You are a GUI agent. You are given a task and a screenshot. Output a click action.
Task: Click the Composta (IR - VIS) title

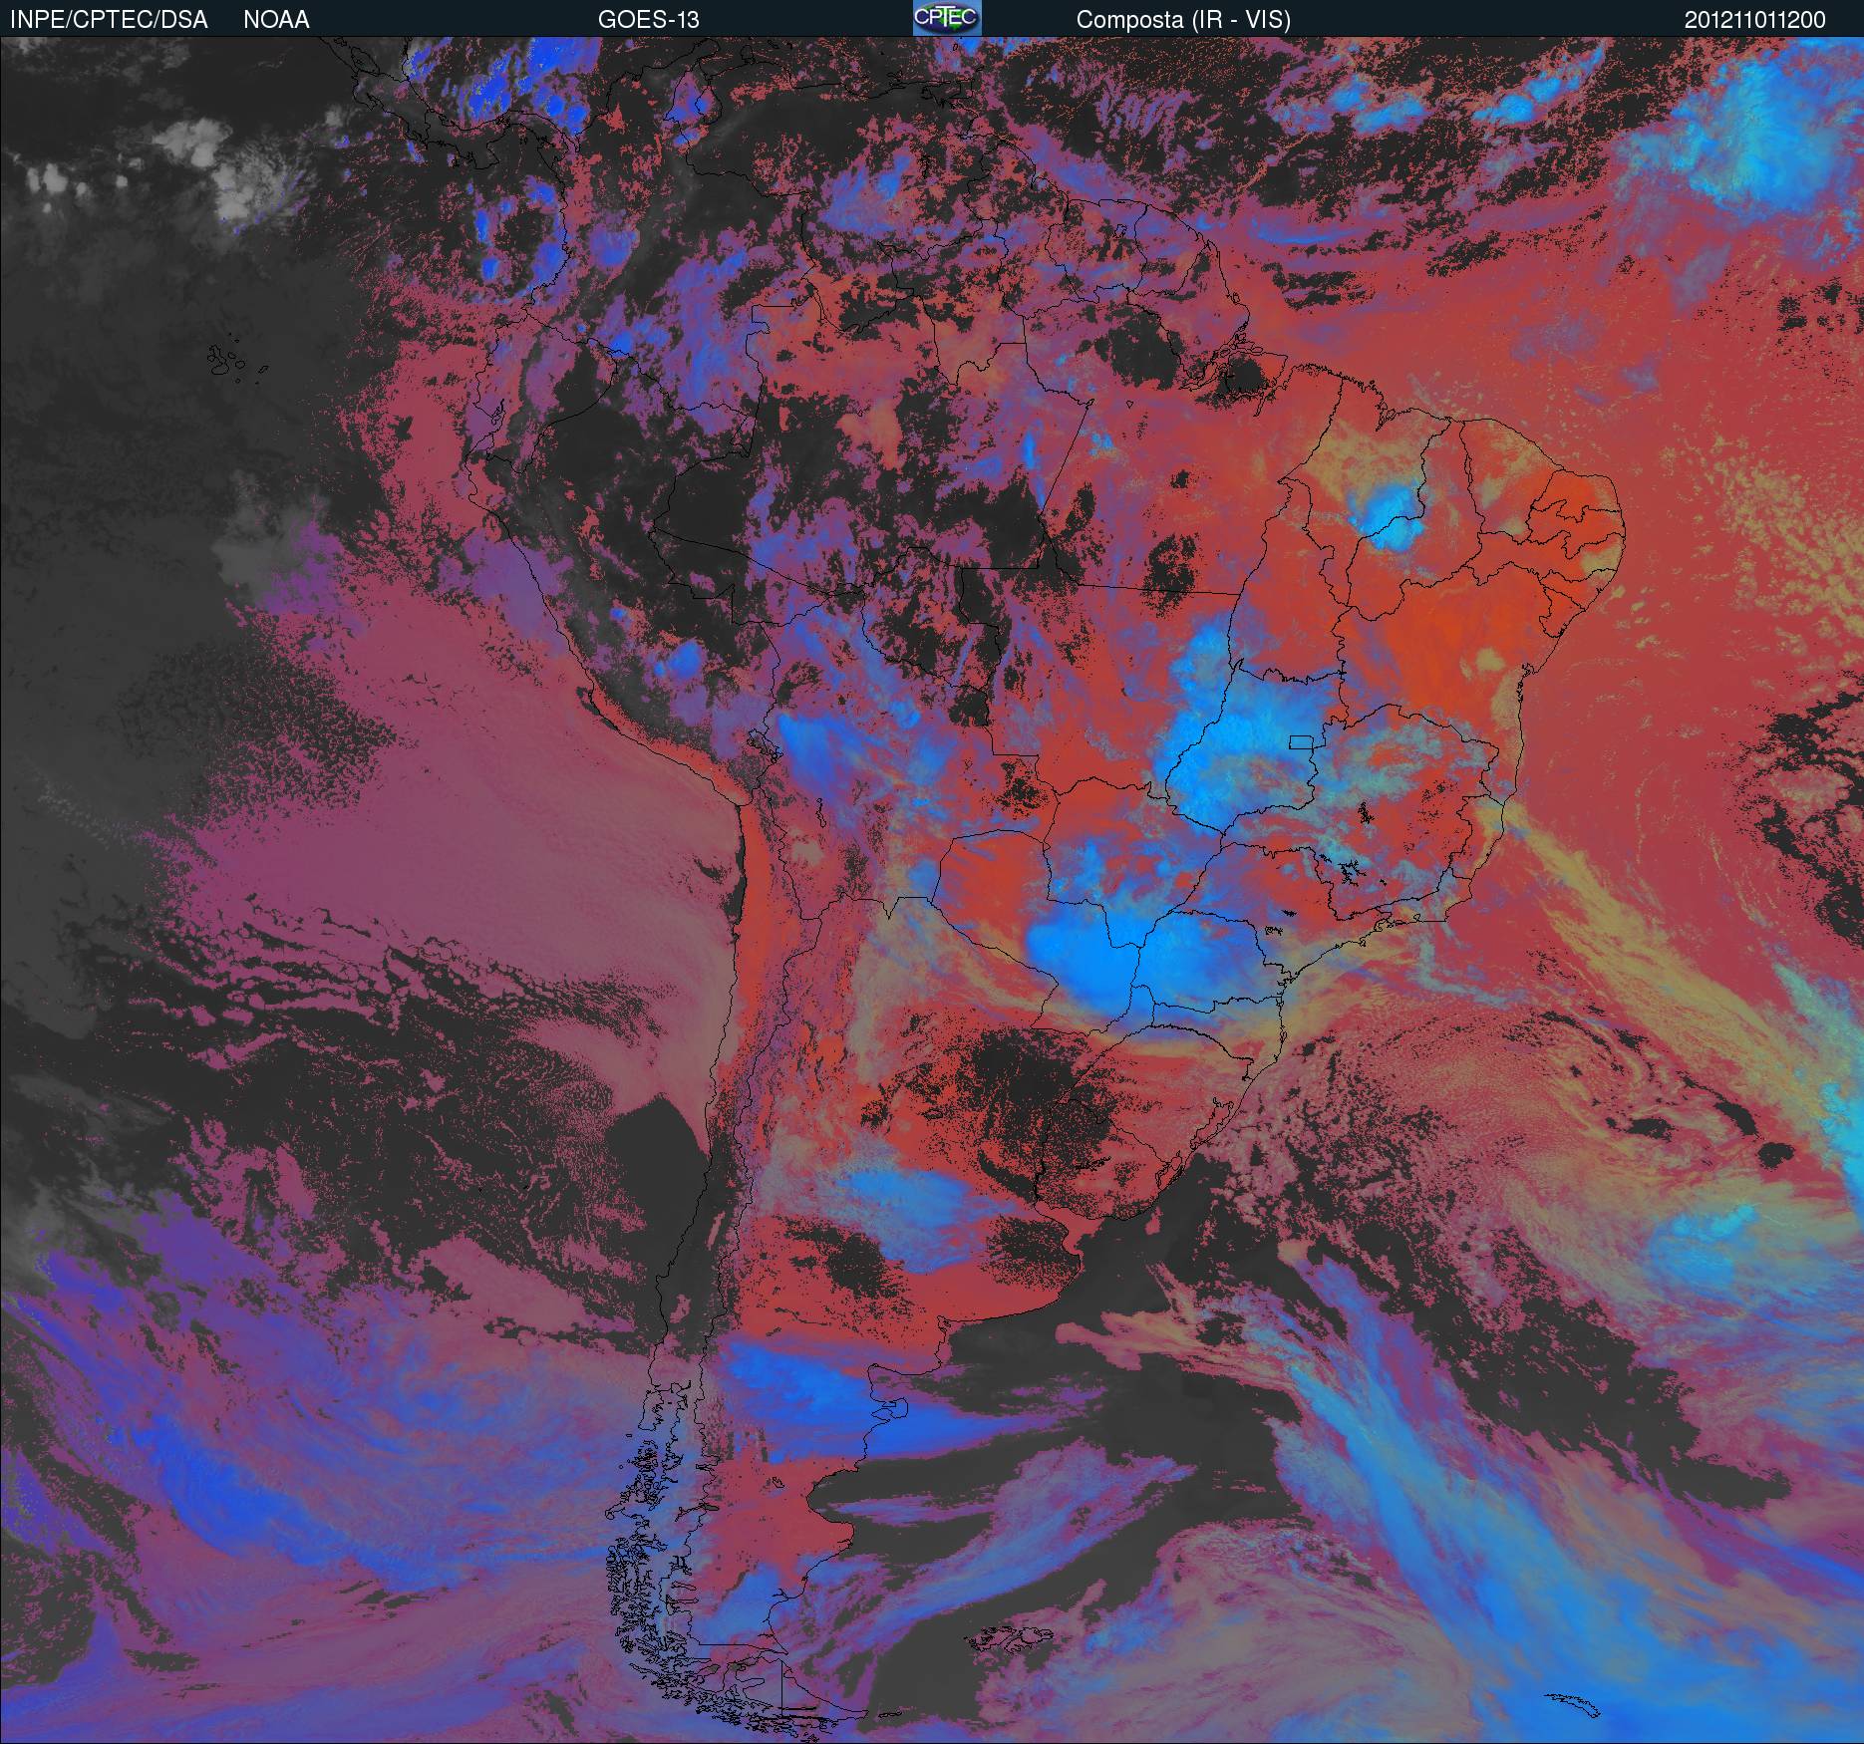click(x=1183, y=20)
